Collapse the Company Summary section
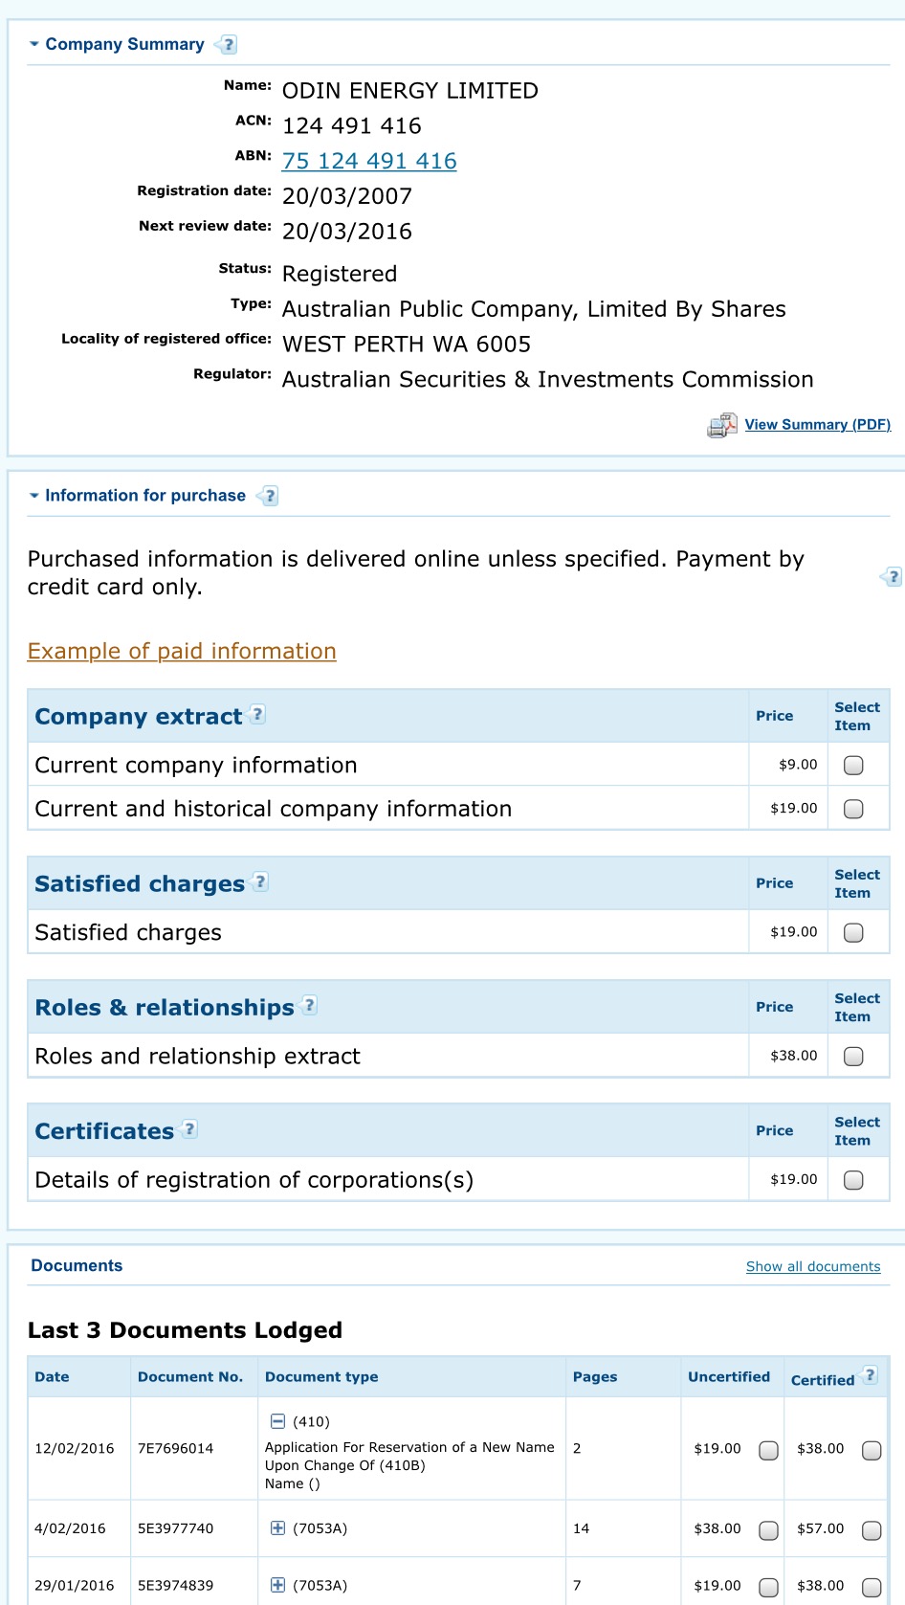Viewport: 905px width, 1605px height. [x=34, y=44]
